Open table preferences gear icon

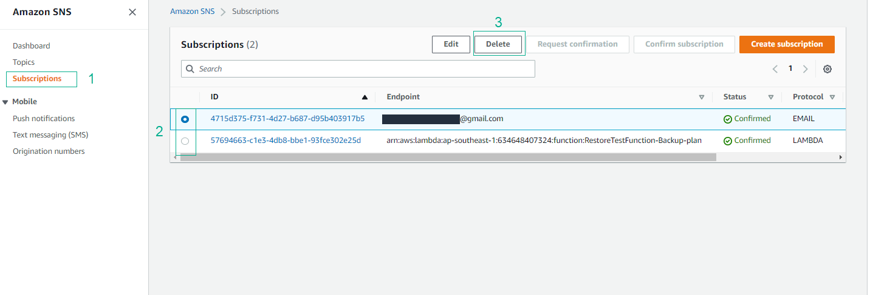click(x=827, y=69)
